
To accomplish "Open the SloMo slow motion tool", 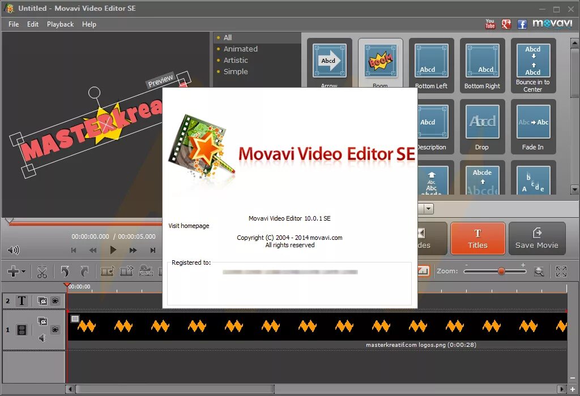I will [146, 271].
